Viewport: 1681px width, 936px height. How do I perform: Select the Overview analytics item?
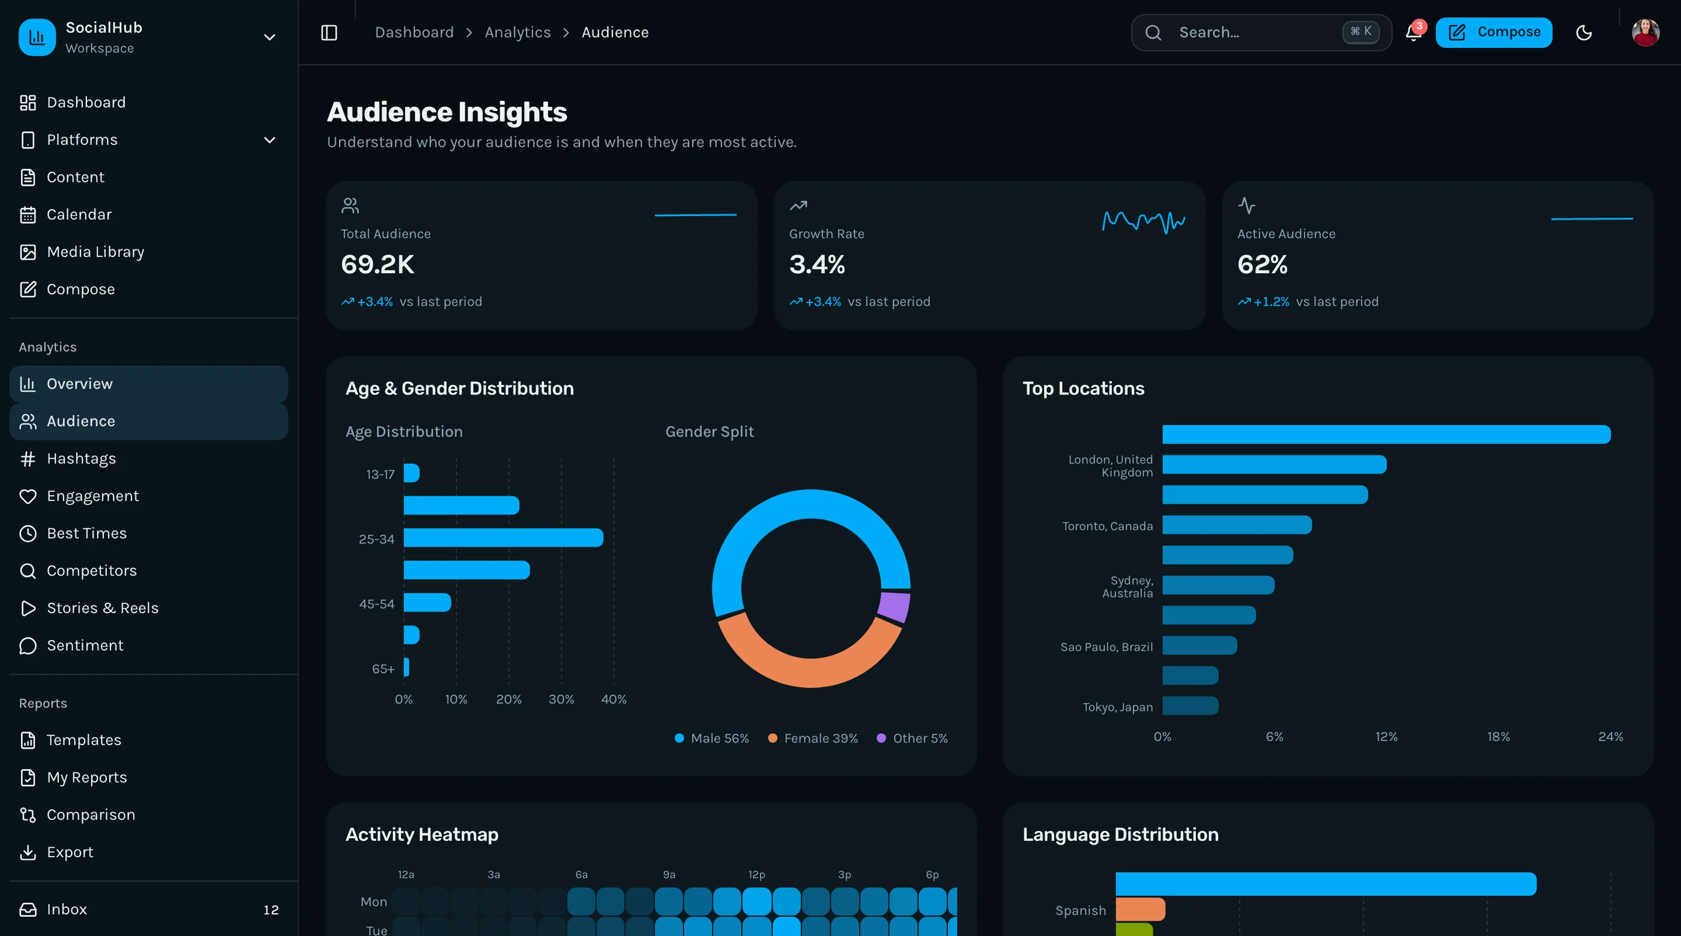[149, 384]
